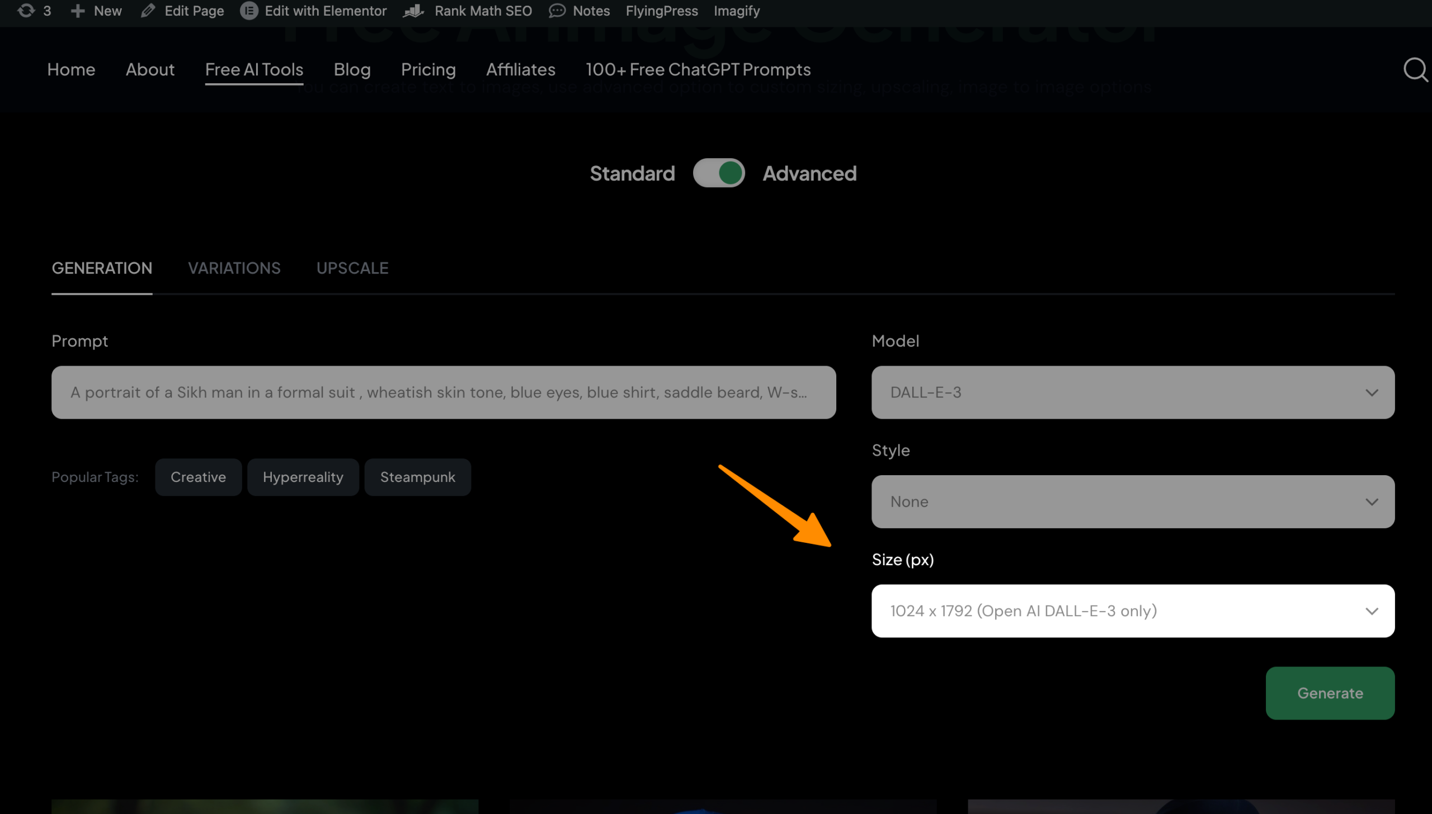The image size is (1432, 814).
Task: Switch to the VARIATIONS tab
Action: pos(234,268)
